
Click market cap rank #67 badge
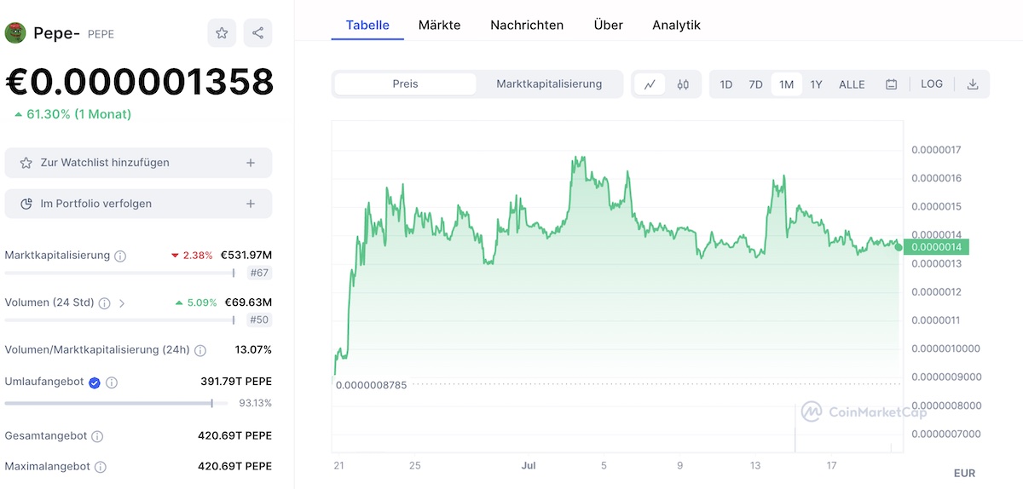[259, 273]
